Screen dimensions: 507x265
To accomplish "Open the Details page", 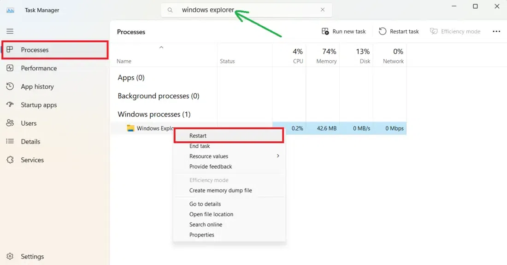I will click(55, 141).
